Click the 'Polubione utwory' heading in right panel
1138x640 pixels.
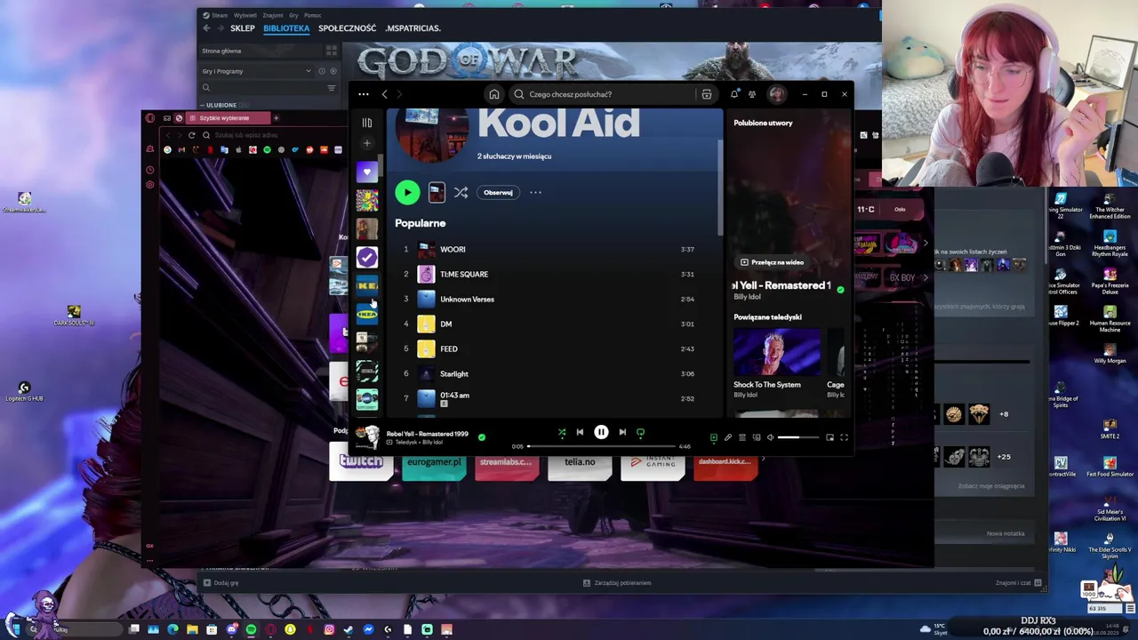click(763, 123)
